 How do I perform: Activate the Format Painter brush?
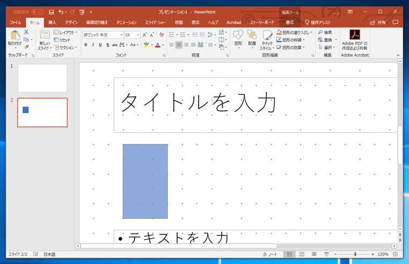point(26,47)
